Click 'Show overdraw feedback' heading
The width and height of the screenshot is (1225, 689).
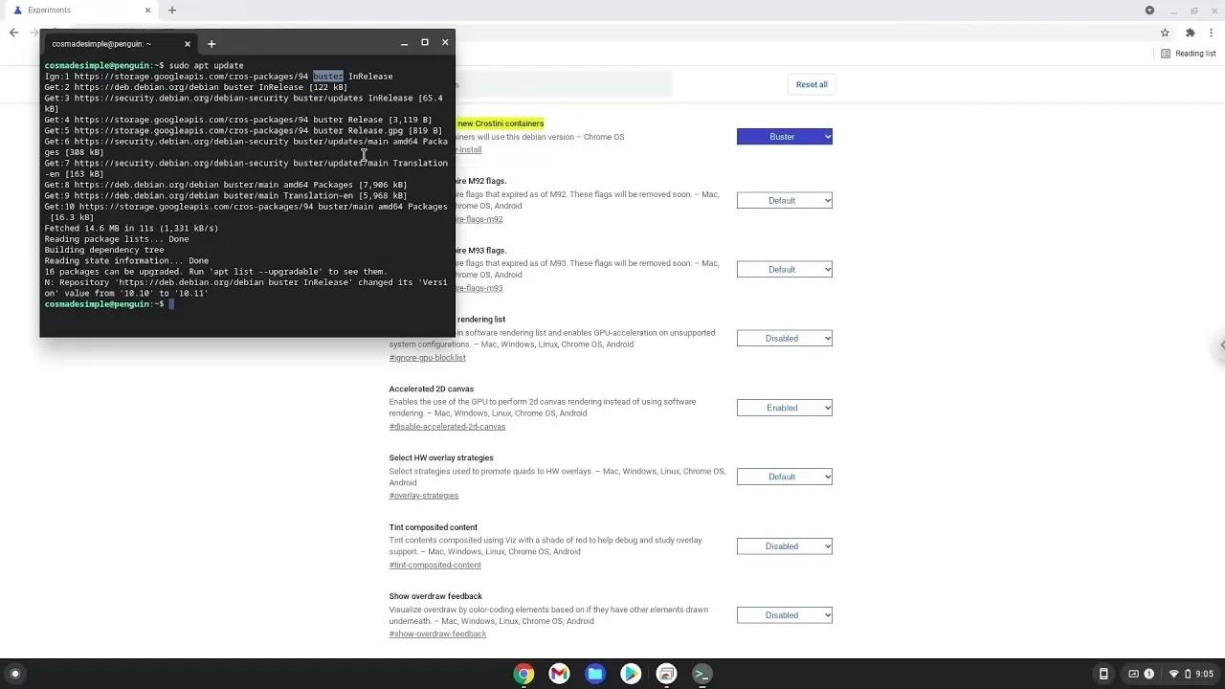435,596
